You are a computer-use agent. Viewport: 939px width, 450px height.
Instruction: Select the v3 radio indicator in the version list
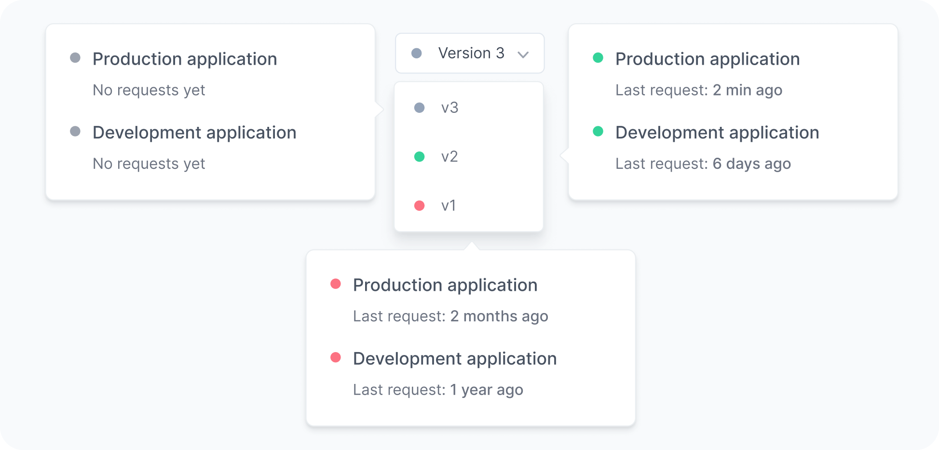coord(420,107)
